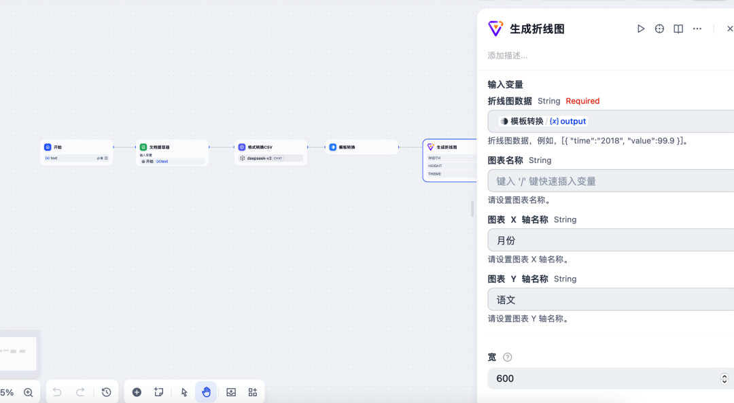Increase the 宽 width value using stepper arrows
734x403 pixels.
724,376
